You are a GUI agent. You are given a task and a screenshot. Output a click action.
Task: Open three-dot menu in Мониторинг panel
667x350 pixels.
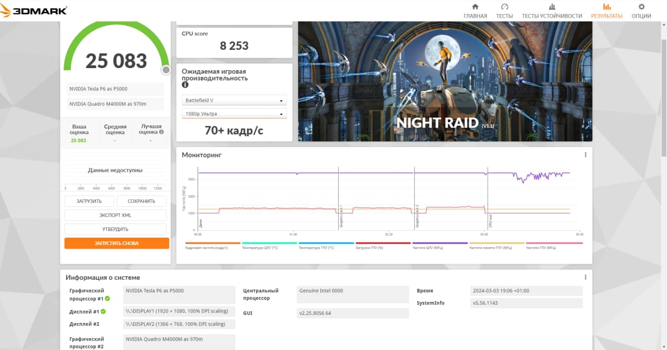[585, 155]
